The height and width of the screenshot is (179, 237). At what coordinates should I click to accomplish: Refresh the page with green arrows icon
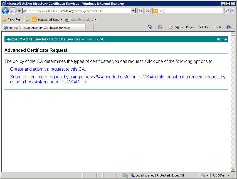140,11
